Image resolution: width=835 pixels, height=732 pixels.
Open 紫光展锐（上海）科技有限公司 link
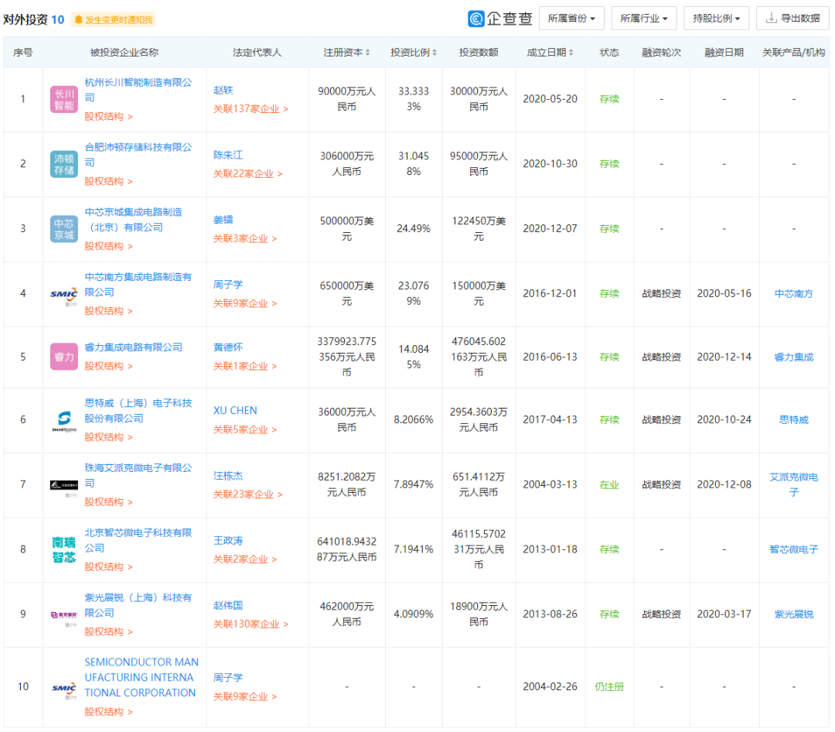138,605
